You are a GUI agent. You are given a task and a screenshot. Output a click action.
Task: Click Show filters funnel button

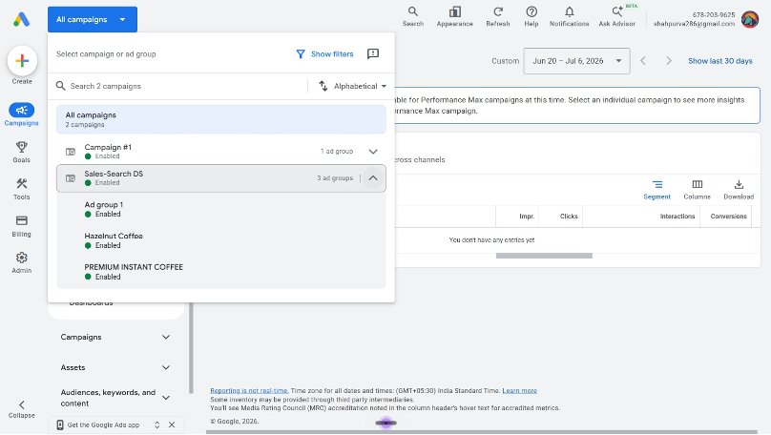(324, 54)
